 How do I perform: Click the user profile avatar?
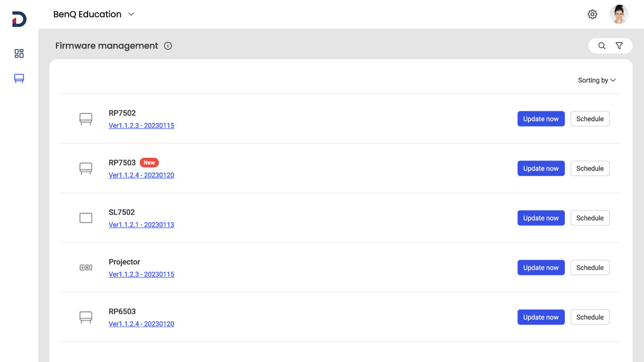tap(619, 15)
